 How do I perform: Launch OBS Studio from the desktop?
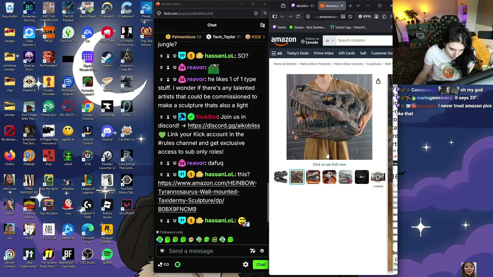click(x=87, y=257)
